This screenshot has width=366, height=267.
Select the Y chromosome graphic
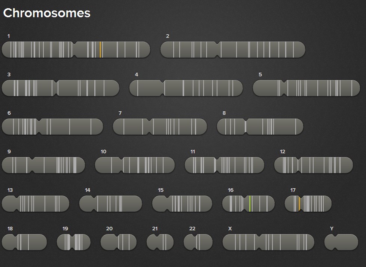tap(341, 242)
